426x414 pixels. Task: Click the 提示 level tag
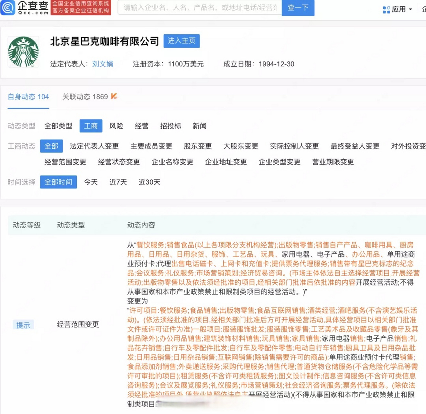coord(23,325)
